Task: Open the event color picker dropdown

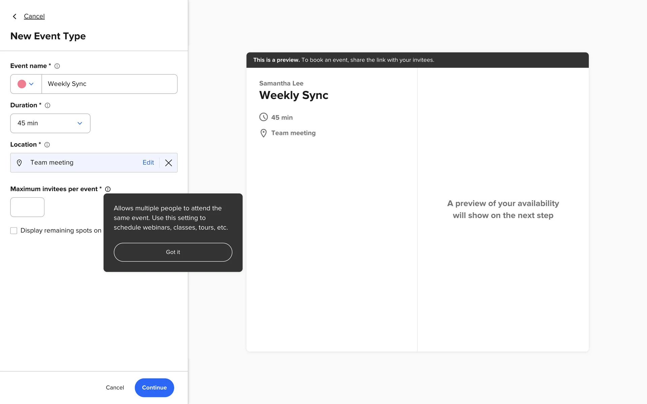Action: click(x=31, y=84)
